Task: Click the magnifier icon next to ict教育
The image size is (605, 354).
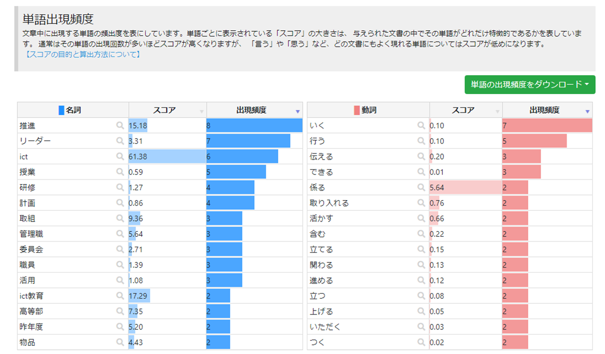Action: click(x=120, y=296)
